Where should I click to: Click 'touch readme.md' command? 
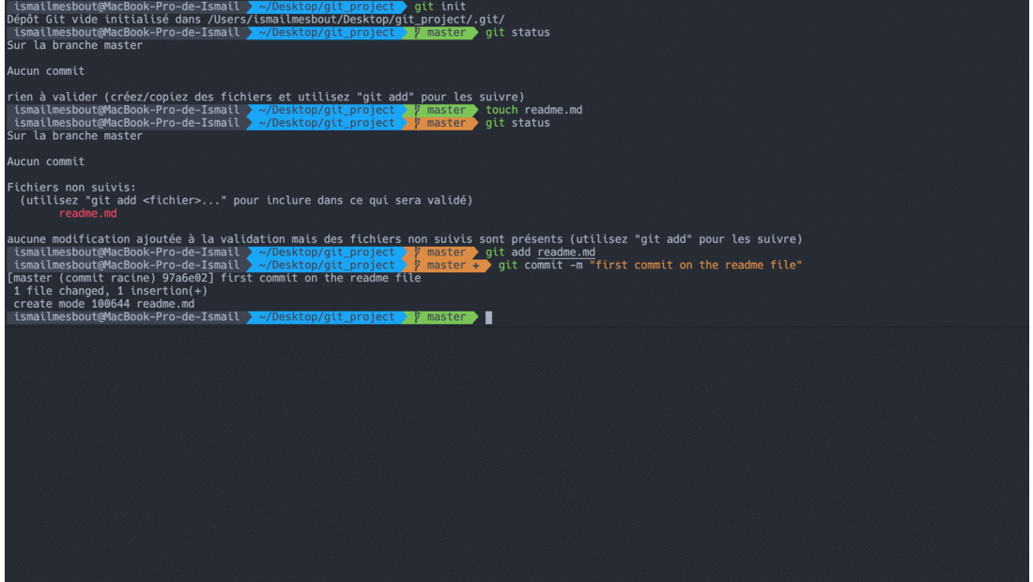(x=533, y=110)
